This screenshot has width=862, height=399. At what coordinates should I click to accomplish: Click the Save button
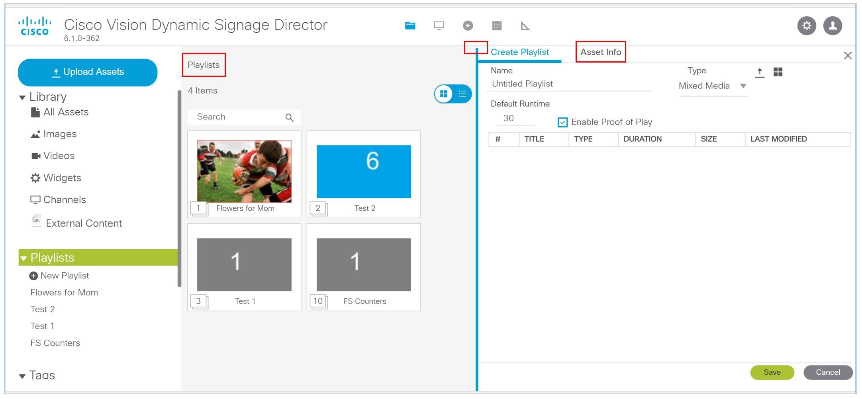[772, 372]
